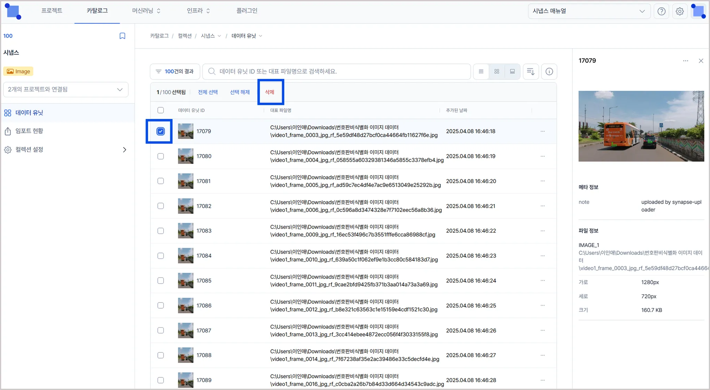Click the 선택 해제 link
This screenshot has height=390, width=710.
point(240,92)
